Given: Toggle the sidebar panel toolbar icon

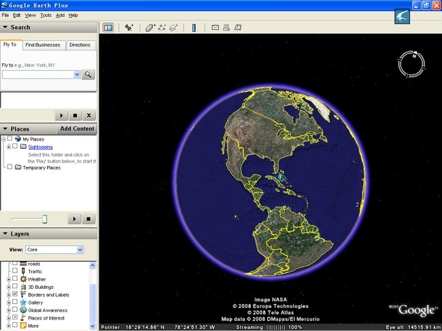Looking at the screenshot, I should coord(108,28).
